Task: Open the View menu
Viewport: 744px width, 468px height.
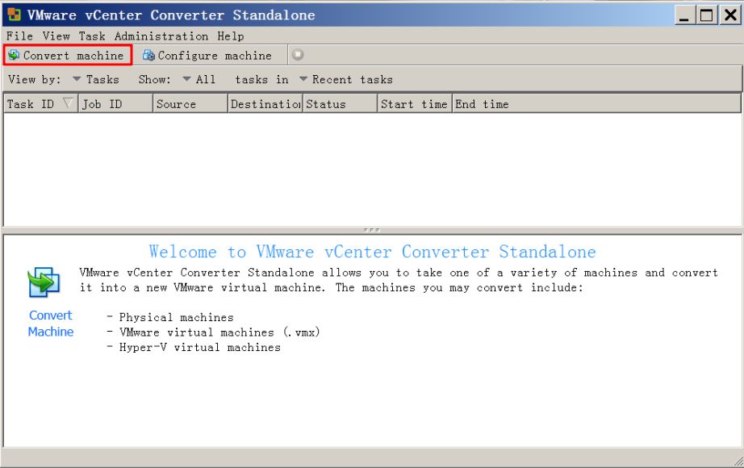Action: [56, 36]
